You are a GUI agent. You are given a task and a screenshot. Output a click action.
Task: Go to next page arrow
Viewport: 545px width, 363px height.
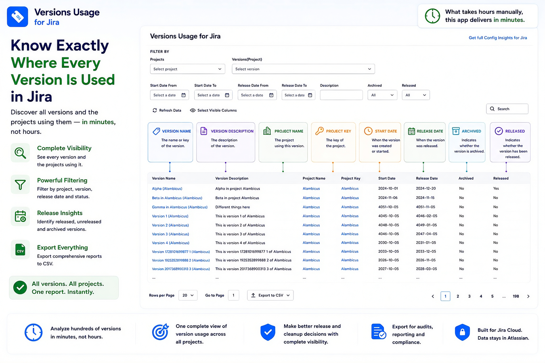[x=528, y=296]
